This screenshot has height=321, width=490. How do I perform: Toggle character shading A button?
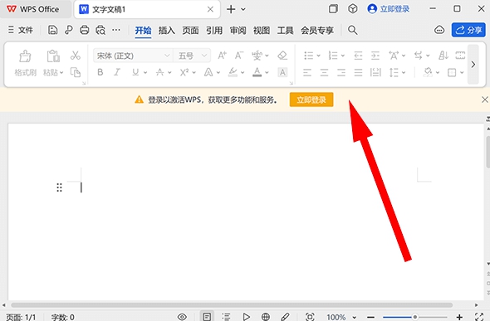pyautogui.click(x=282, y=72)
